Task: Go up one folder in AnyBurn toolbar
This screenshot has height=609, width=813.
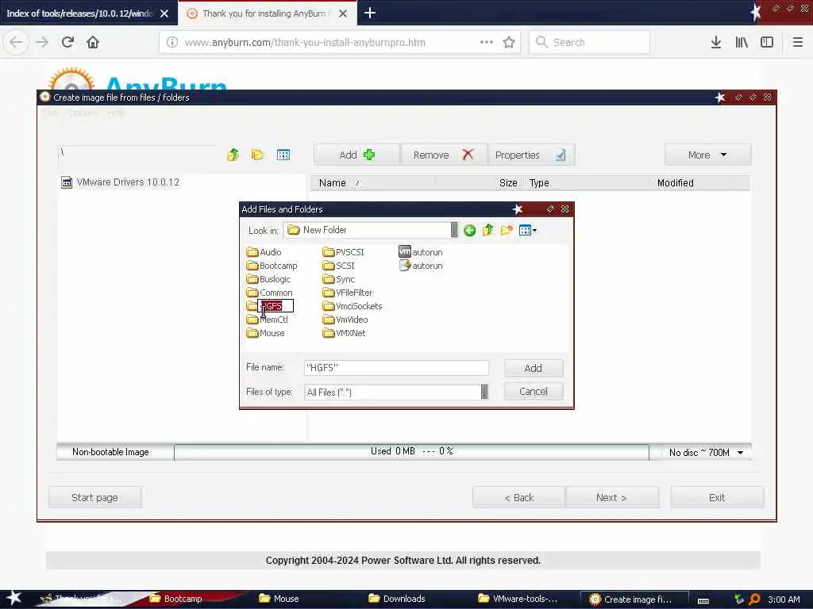Action: (x=233, y=155)
